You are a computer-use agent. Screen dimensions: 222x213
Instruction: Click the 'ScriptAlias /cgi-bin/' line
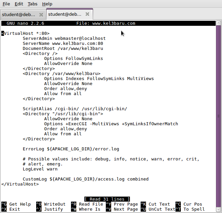[75, 109]
